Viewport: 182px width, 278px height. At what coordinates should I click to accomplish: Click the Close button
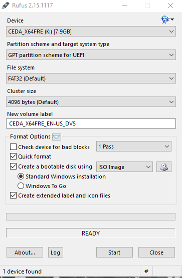[x=156, y=252]
